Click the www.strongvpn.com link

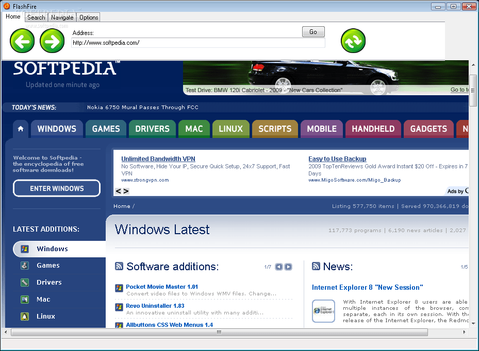pos(145,180)
